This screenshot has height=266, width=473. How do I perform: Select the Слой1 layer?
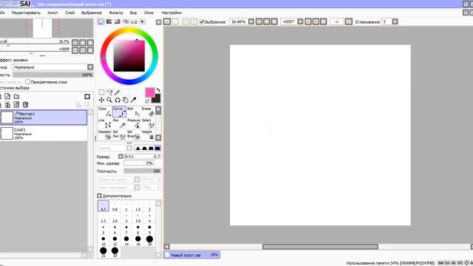[44, 133]
